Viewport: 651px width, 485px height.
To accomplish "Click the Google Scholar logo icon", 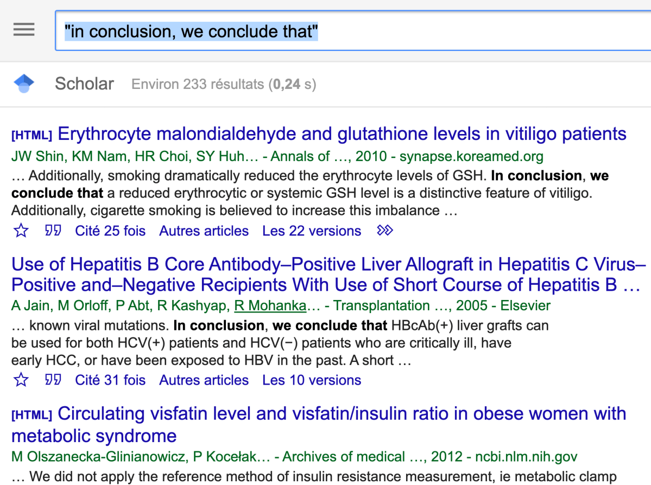I will pos(24,84).
